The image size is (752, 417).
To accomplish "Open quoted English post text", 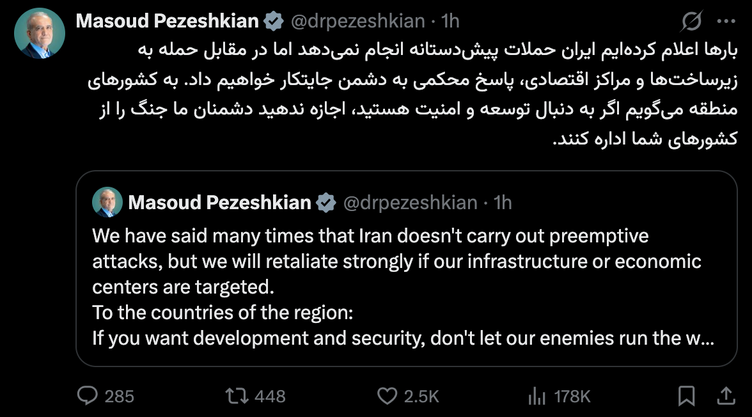I will click(x=396, y=288).
